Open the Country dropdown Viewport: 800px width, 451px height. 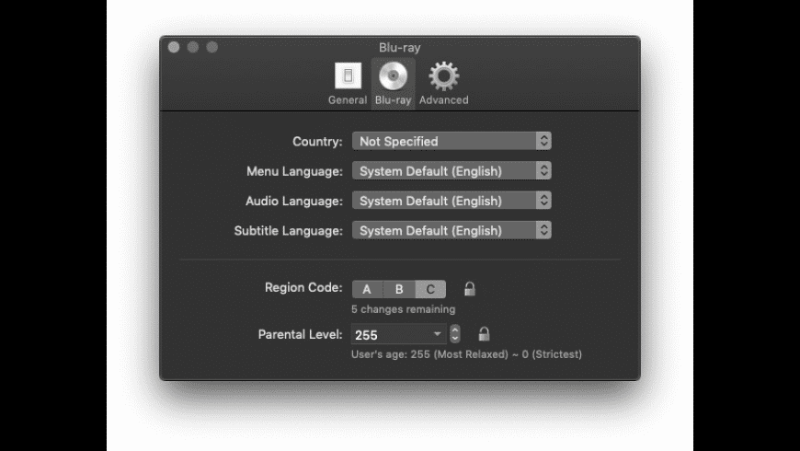[x=451, y=141]
